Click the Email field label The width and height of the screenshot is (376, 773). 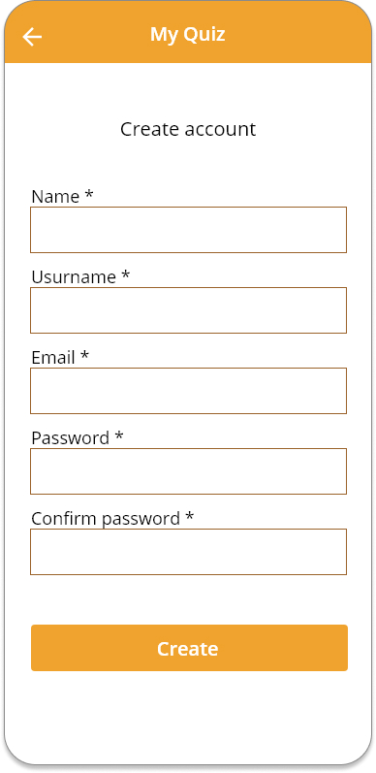[x=53, y=357]
